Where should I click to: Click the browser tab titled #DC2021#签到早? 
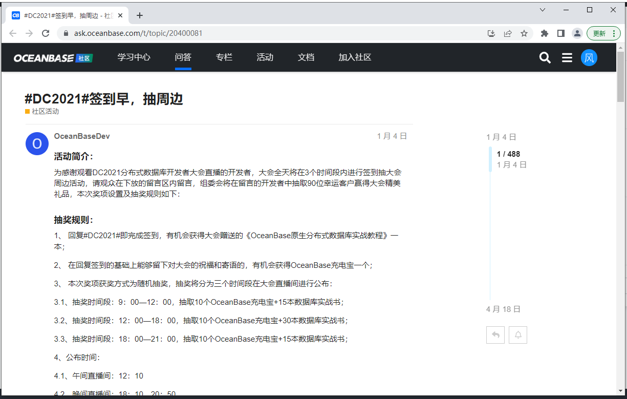(68, 15)
